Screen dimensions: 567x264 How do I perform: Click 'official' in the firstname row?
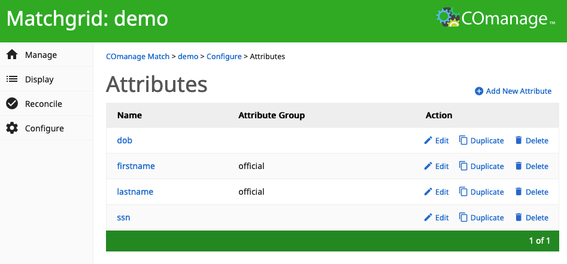tap(251, 166)
